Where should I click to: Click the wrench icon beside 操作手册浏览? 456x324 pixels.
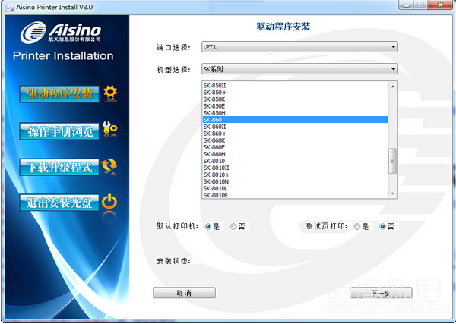[x=109, y=130]
